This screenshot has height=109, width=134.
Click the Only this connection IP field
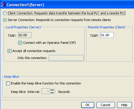[66, 58]
